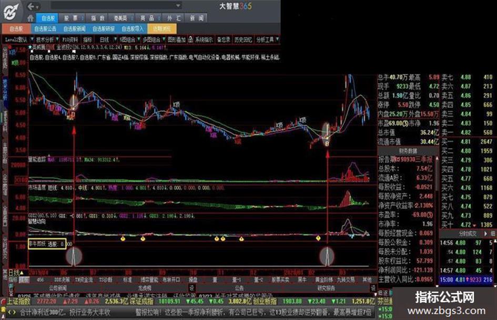The height and width of the screenshot is (320, 497).
Task: Switch to 商品 main tab
Action: click(x=147, y=18)
